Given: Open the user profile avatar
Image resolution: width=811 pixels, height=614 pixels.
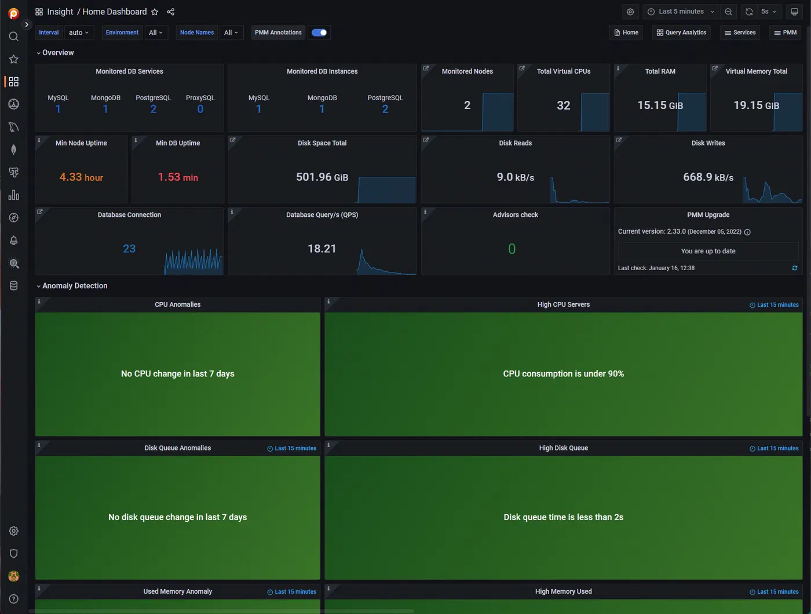Looking at the screenshot, I should pos(13,576).
